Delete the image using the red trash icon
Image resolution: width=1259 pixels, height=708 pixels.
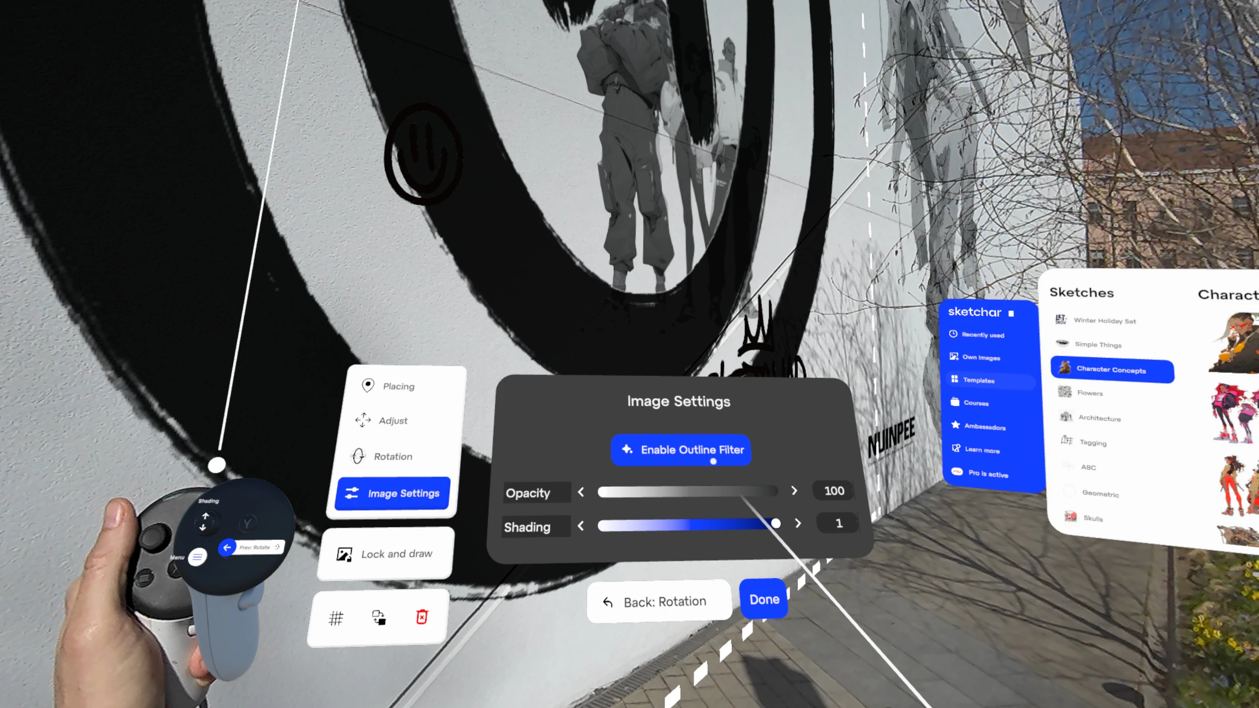pos(422,618)
